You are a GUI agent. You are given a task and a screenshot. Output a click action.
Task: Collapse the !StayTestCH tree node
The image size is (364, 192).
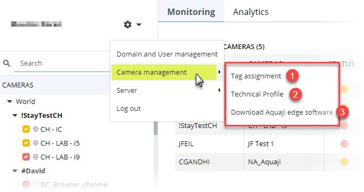tap(15, 115)
